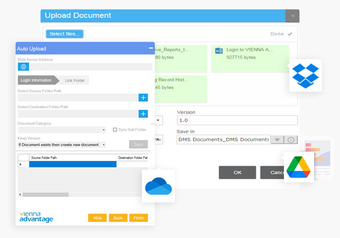This screenshot has height=238, width=340.
Task: Click the Save In field with DMS Documents
Action: pos(223,140)
